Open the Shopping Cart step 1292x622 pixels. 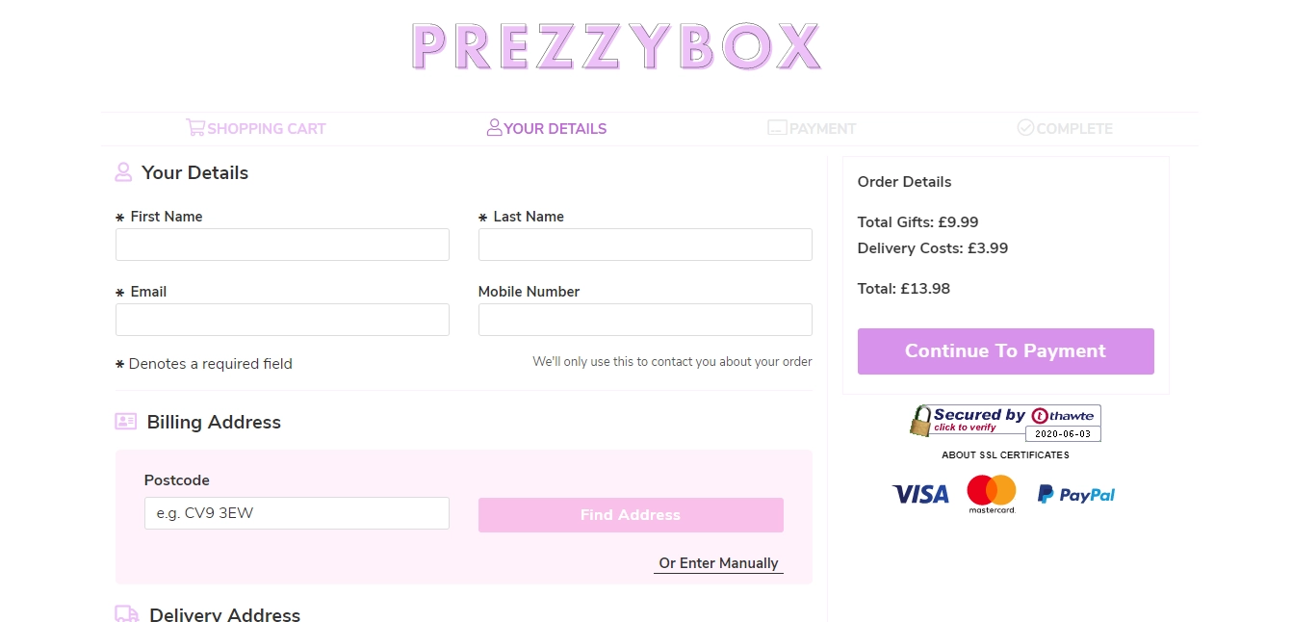click(256, 128)
